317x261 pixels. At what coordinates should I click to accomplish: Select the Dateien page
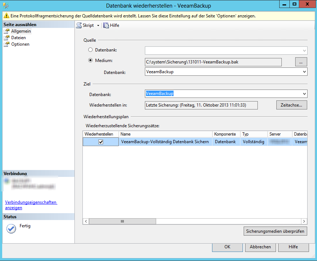19,38
